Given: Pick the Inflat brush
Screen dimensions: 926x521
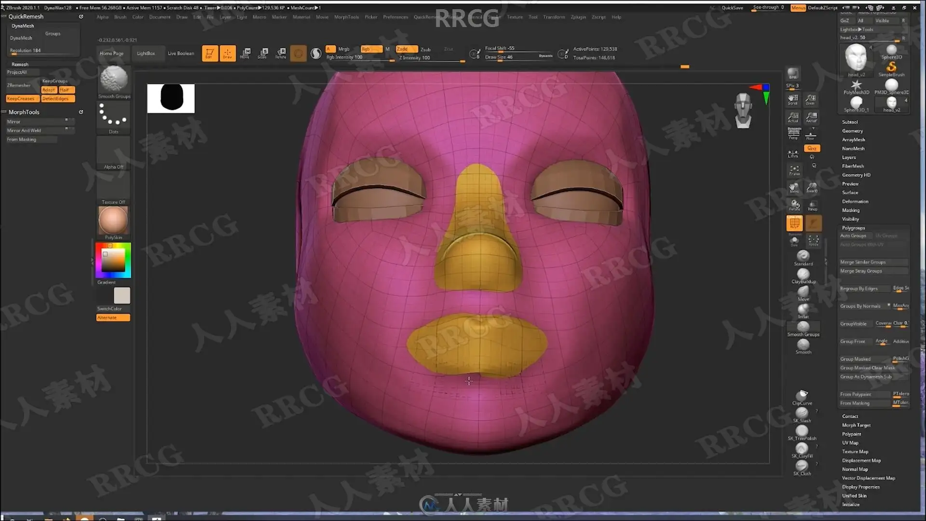Looking at the screenshot, I should click(x=803, y=311).
